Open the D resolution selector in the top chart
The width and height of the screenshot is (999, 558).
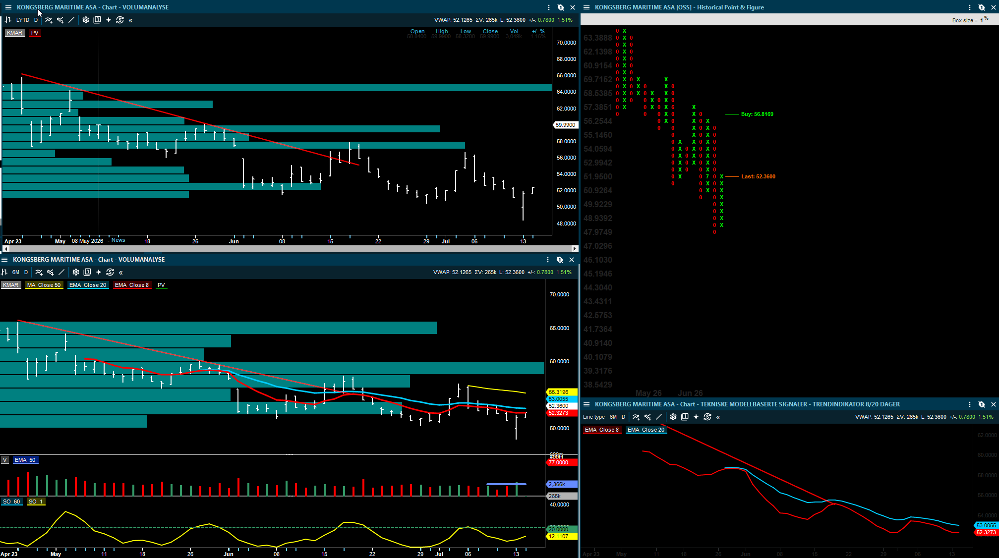tap(36, 20)
